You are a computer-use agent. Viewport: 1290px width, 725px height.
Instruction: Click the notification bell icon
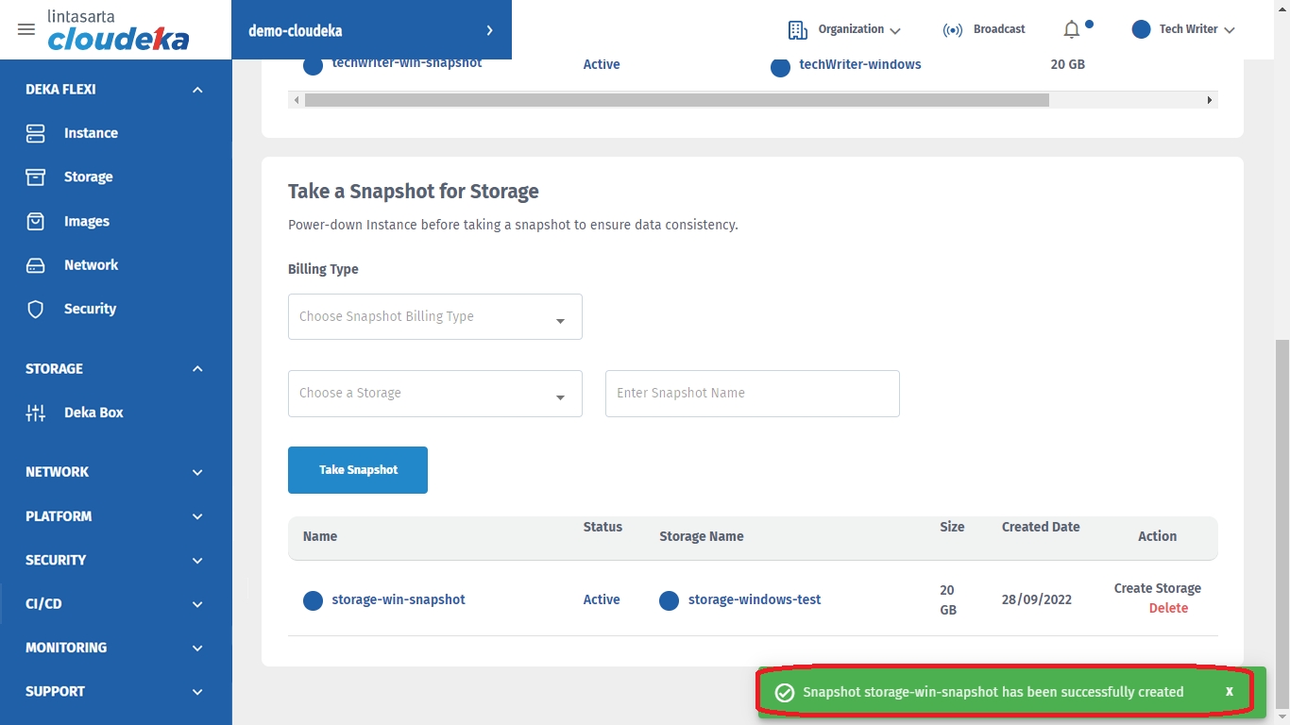(x=1071, y=30)
